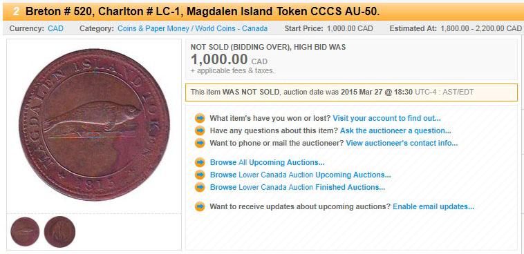The height and width of the screenshot is (254, 524).
Task: Browse All Upcoming Auctions link
Action: click(268, 163)
